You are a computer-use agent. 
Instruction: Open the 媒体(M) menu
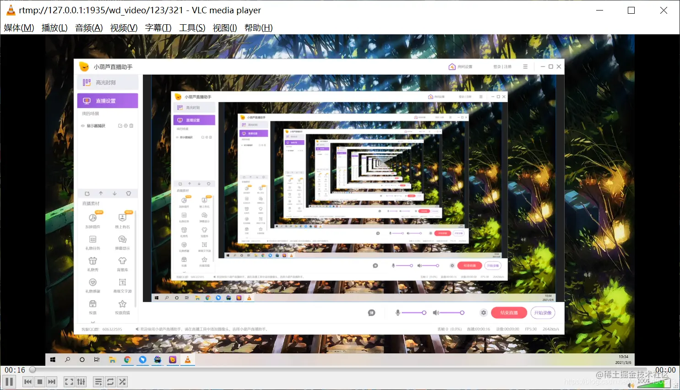(x=19, y=28)
